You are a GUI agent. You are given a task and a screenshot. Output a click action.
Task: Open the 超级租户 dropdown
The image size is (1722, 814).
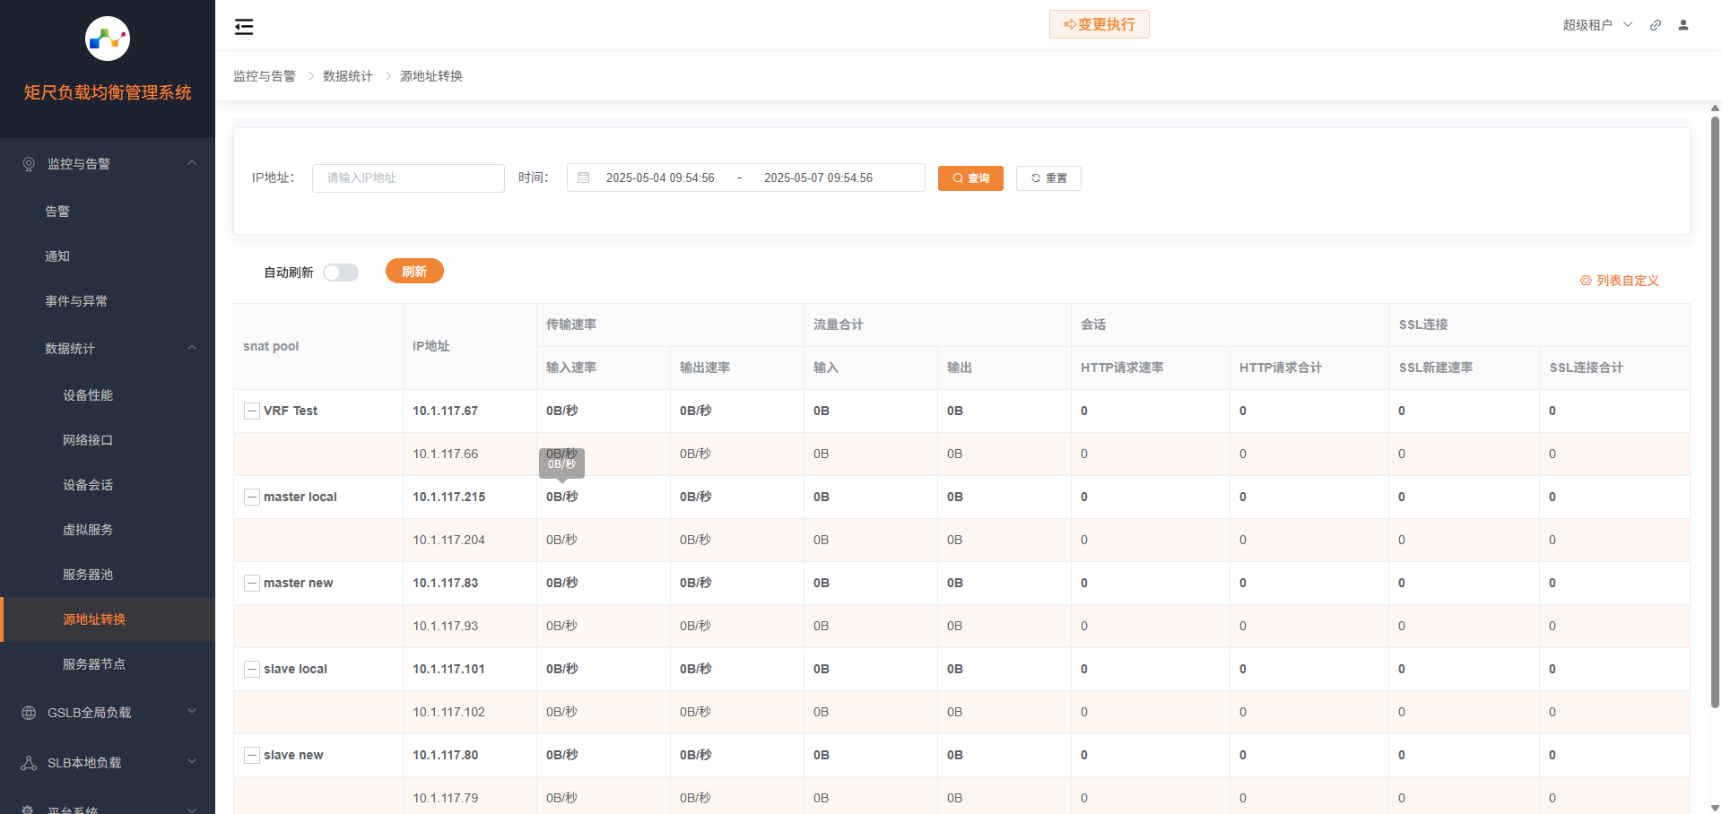pyautogui.click(x=1597, y=25)
